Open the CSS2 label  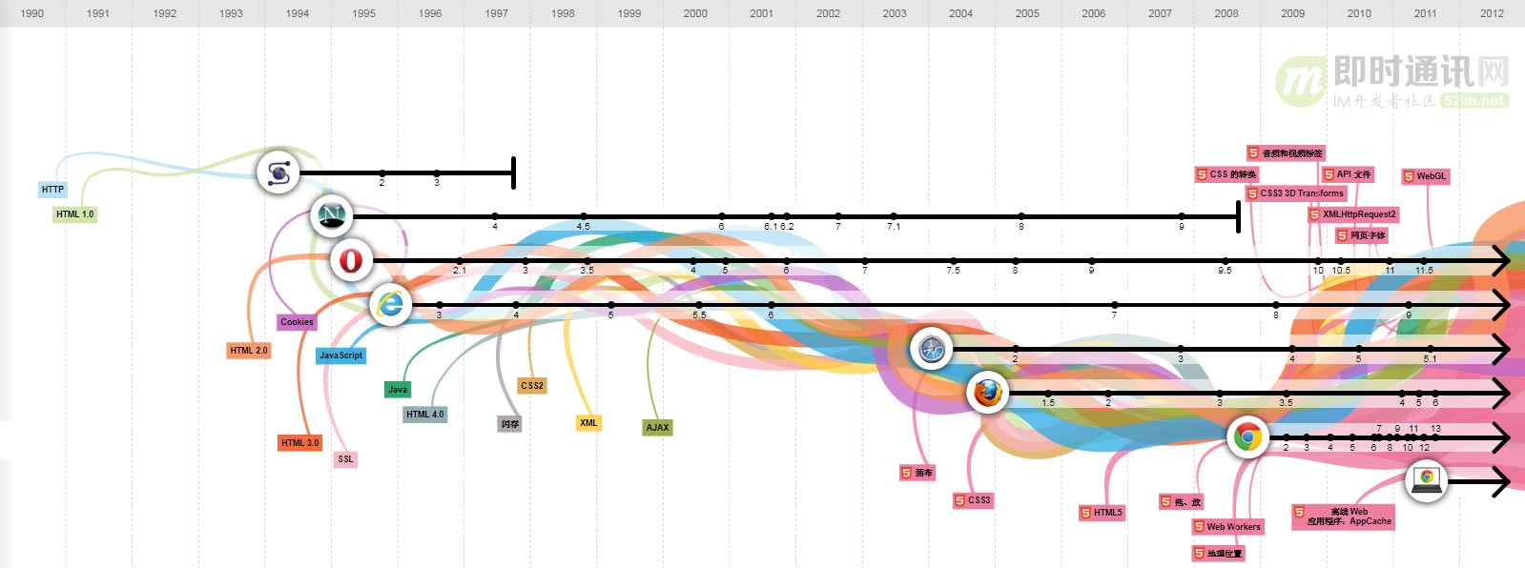coord(532,386)
